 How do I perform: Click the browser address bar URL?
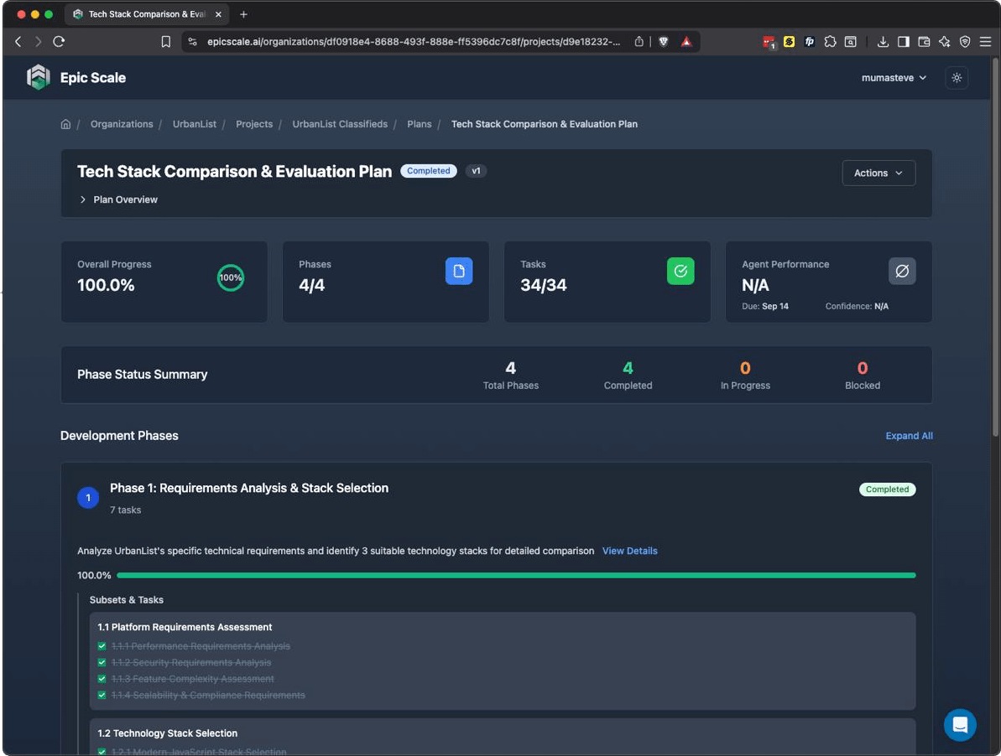point(414,41)
